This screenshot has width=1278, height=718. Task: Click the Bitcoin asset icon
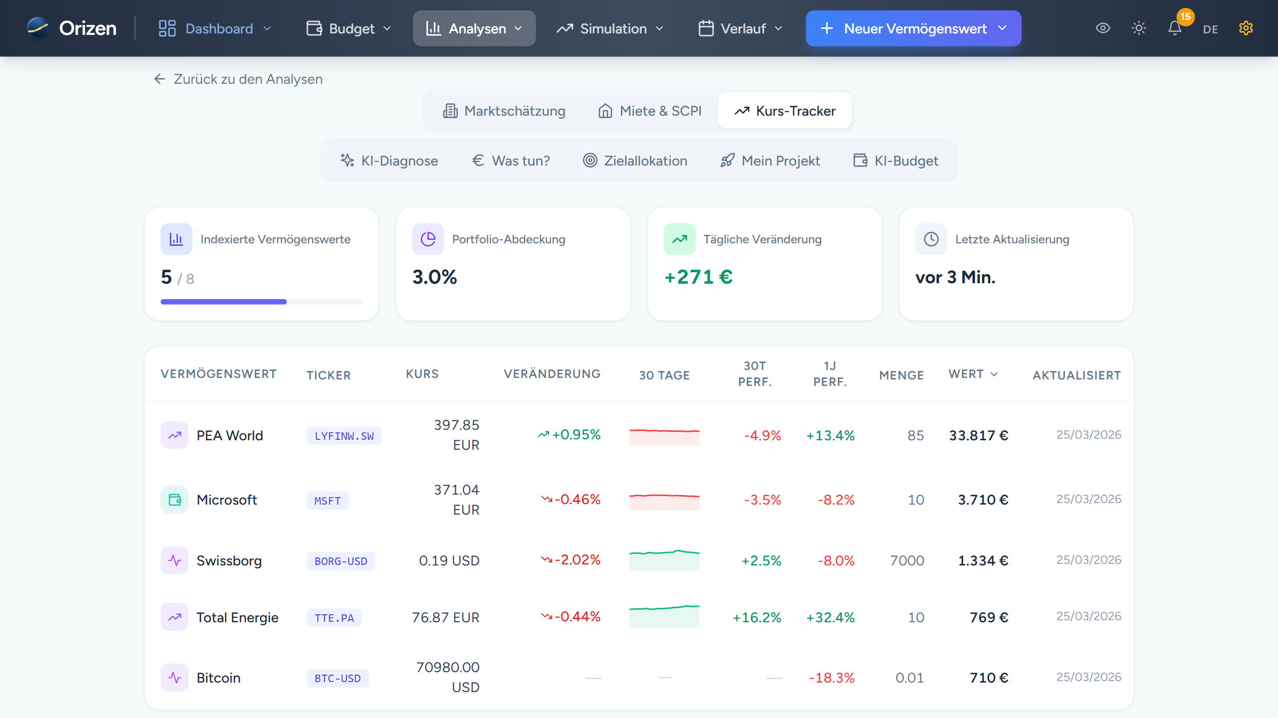pyautogui.click(x=174, y=677)
